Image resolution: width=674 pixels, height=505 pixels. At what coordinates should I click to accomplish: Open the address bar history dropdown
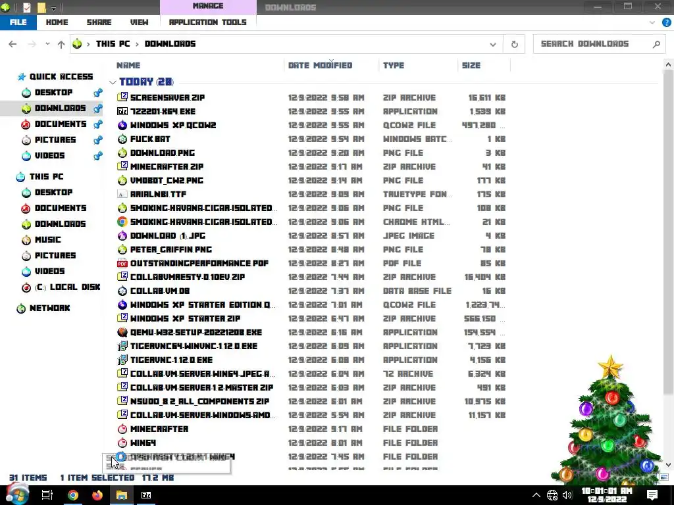[493, 44]
